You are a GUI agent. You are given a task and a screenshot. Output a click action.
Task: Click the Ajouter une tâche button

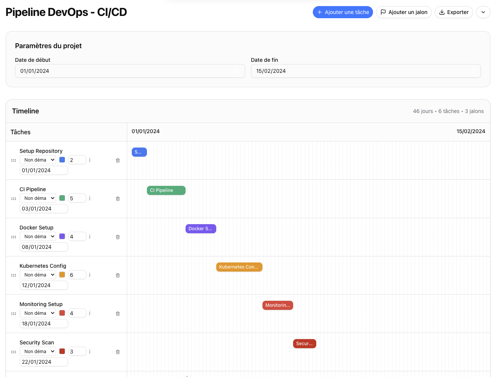(x=343, y=12)
